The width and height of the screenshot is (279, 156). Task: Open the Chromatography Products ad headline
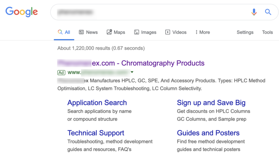(131, 63)
